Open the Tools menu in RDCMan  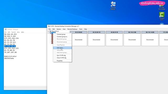(x=81, y=29)
